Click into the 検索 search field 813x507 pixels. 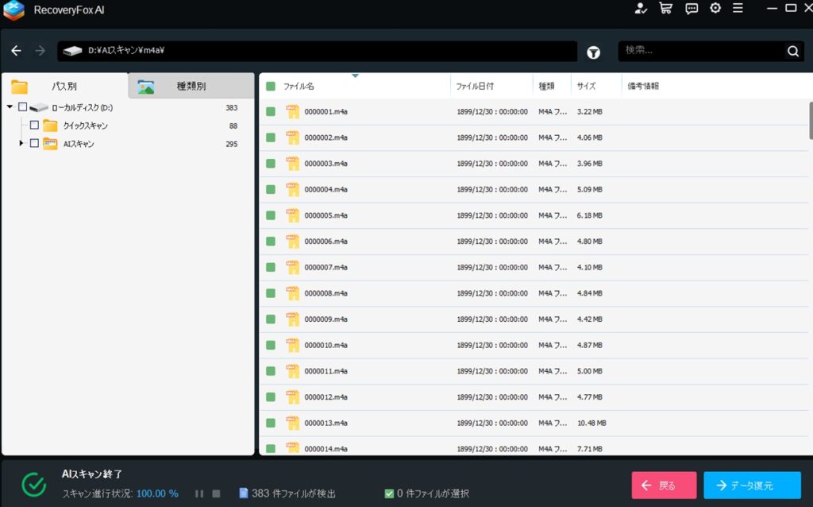click(x=699, y=51)
